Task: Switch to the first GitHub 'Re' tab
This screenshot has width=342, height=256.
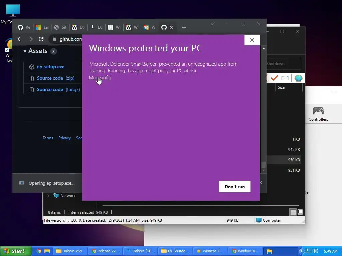Action: (24, 27)
